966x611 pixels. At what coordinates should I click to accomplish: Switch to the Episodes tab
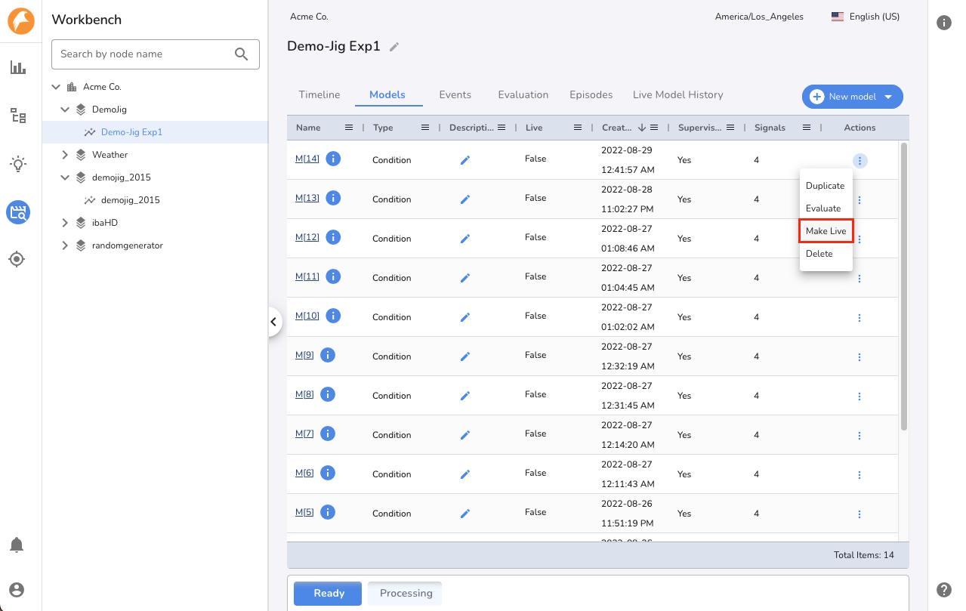click(591, 95)
